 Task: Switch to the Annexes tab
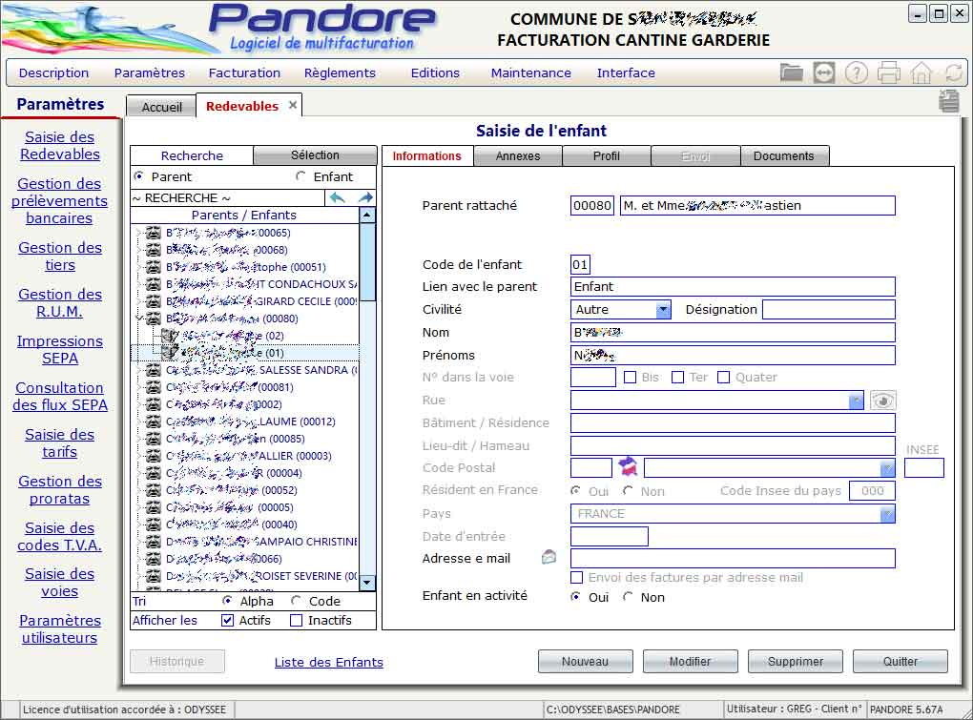(518, 156)
